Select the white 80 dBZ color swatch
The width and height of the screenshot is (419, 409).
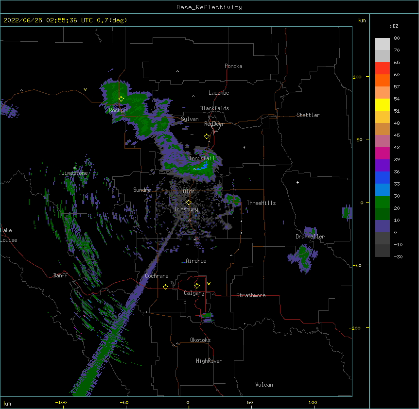click(x=382, y=44)
